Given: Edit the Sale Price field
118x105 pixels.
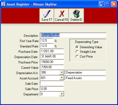Looking at the screenshot, I should 52,89.
